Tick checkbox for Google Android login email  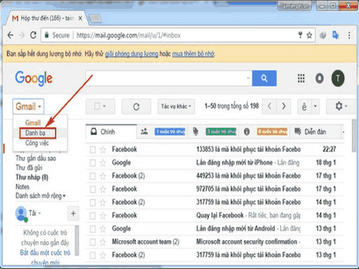(x=93, y=229)
